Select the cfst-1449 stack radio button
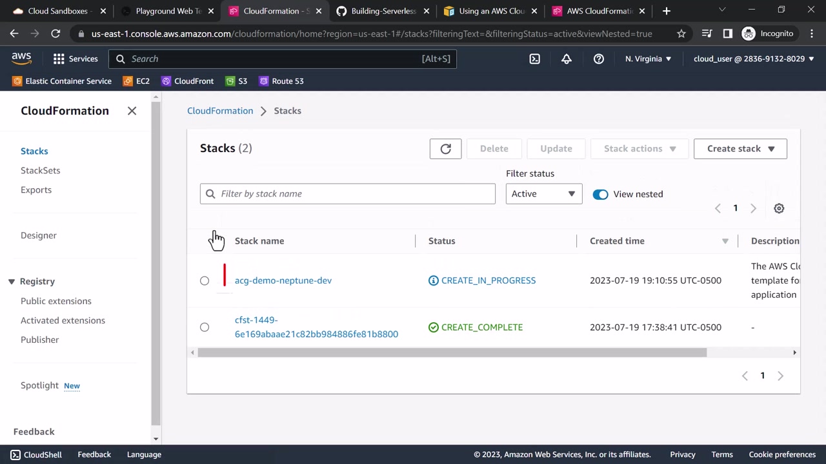The width and height of the screenshot is (826, 464). pyautogui.click(x=205, y=327)
